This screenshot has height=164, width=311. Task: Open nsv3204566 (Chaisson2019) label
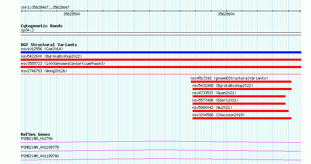(x=218, y=115)
